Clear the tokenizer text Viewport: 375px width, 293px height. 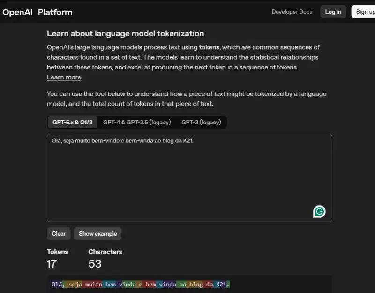(59, 233)
